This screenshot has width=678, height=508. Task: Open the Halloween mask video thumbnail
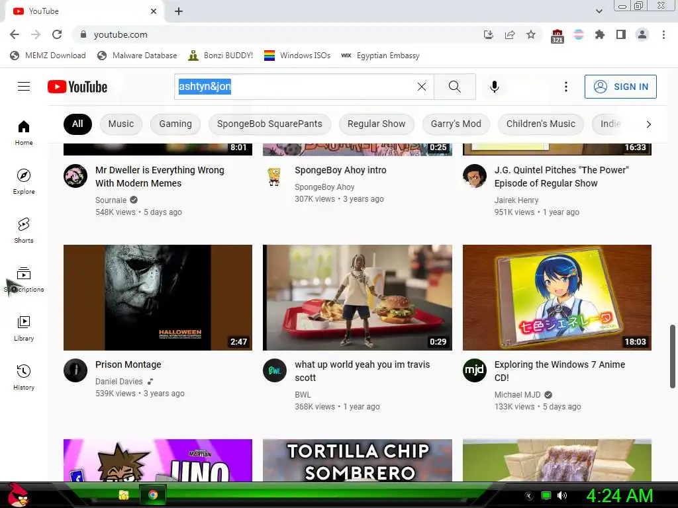158,298
